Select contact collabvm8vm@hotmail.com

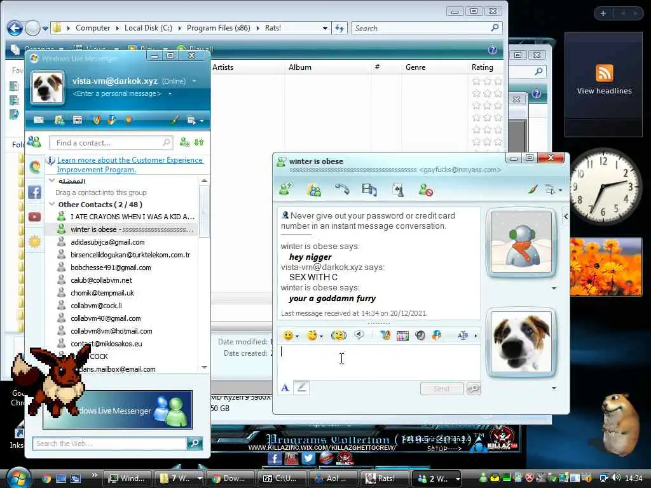pyautogui.click(x=111, y=331)
